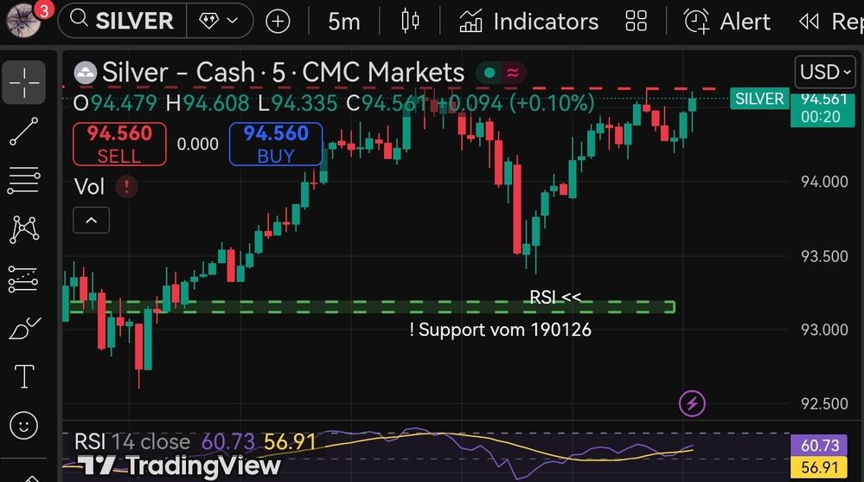Select the crosshair cursor tool
The width and height of the screenshot is (864, 482).
pos(23,83)
